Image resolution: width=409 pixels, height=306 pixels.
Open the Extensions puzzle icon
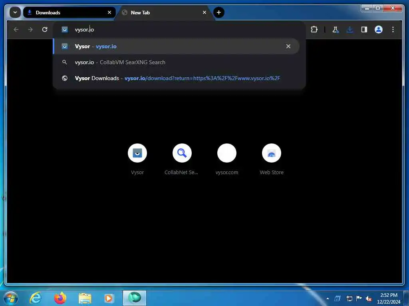point(314,29)
